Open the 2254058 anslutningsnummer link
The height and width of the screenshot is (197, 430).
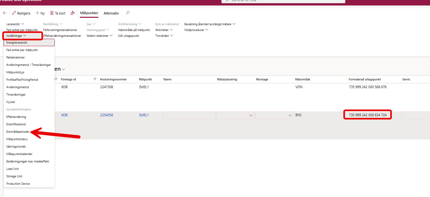tap(106, 115)
